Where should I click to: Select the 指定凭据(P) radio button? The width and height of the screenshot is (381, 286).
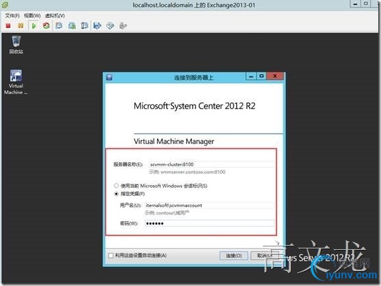point(116,194)
